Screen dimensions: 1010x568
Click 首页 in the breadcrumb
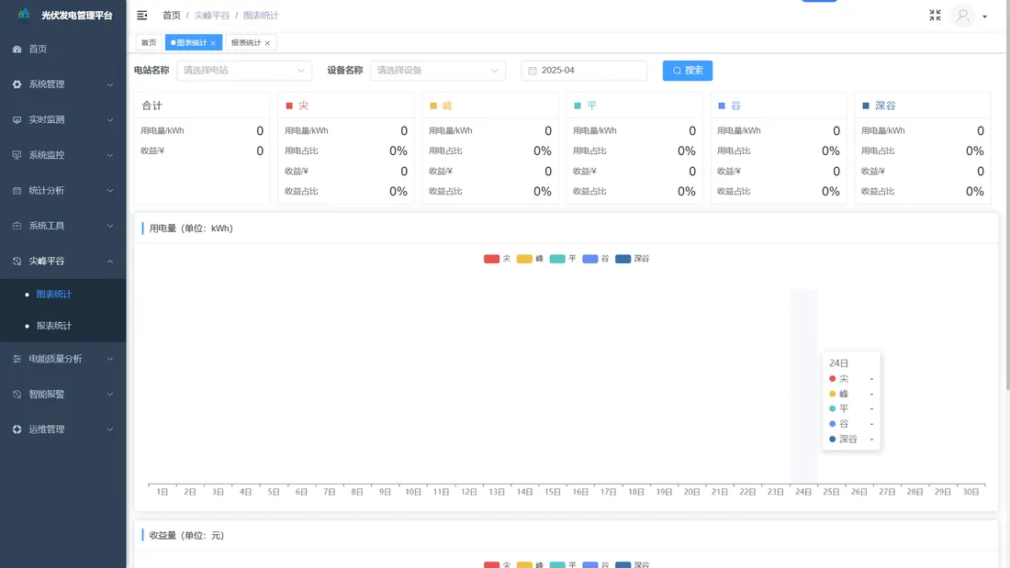click(x=172, y=16)
